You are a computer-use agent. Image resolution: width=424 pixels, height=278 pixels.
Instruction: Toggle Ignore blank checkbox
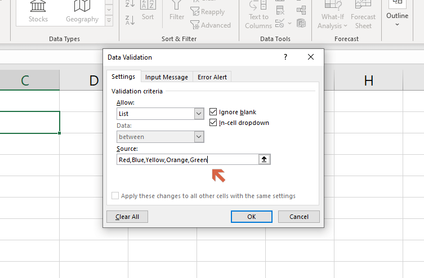coord(213,112)
